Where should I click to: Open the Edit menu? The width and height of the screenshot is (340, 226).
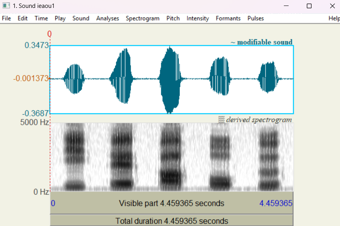[x=23, y=19]
